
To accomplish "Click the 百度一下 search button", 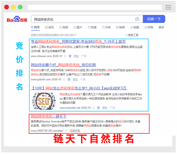I will [x=154, y=19].
